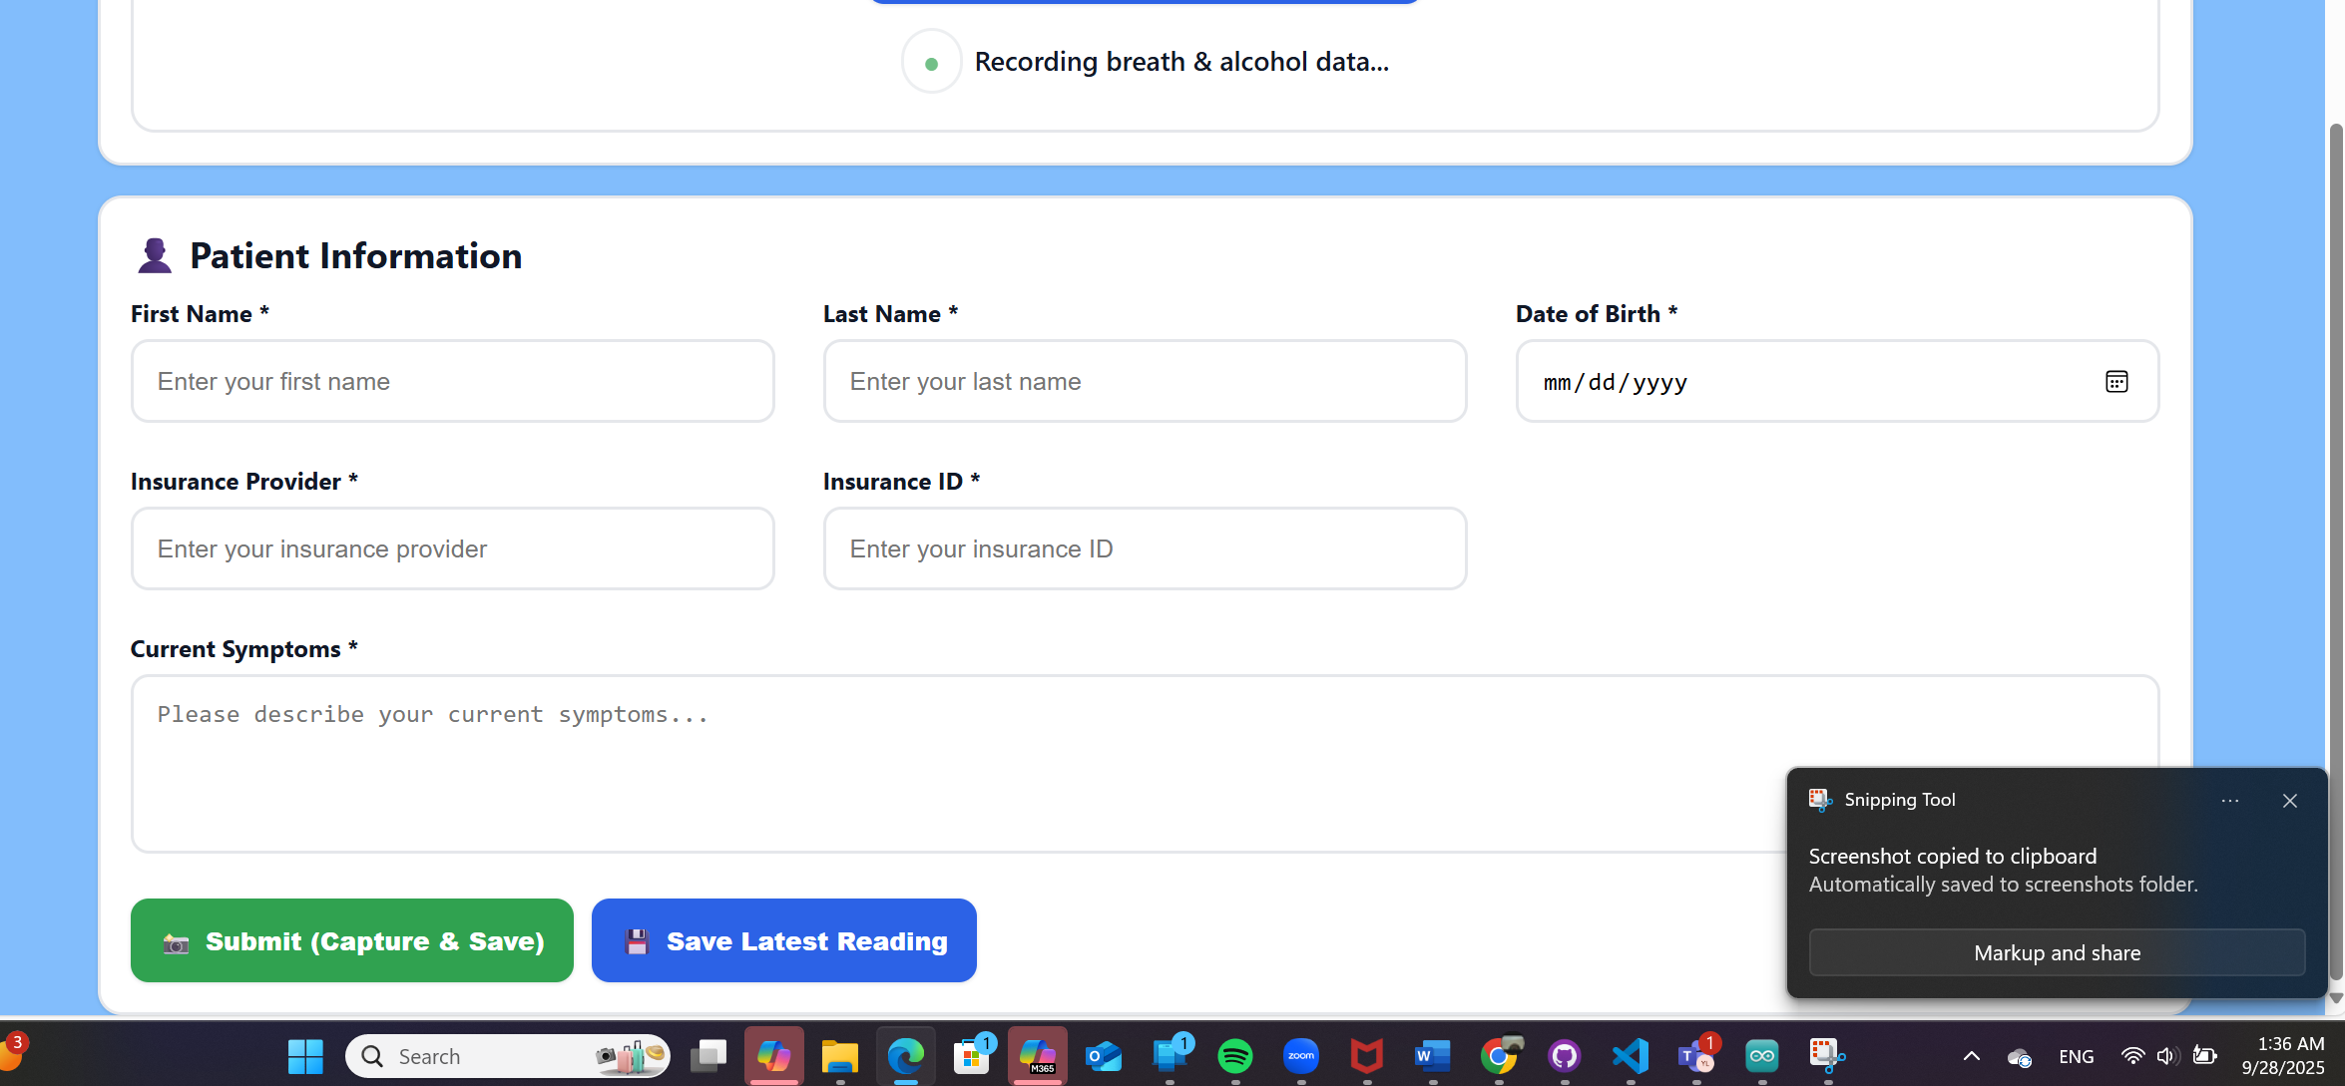Open Spotify from the taskbar
The width and height of the screenshot is (2345, 1086).
[1234, 1056]
